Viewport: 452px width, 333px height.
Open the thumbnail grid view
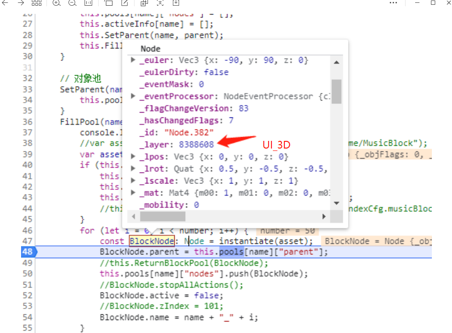tap(36, 3)
